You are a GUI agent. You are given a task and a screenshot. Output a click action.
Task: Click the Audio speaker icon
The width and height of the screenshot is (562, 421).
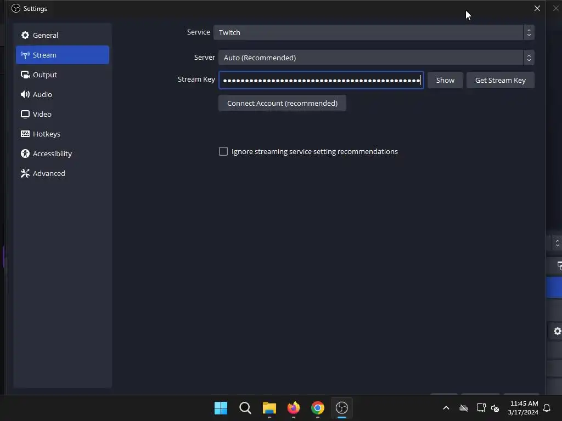(25, 94)
